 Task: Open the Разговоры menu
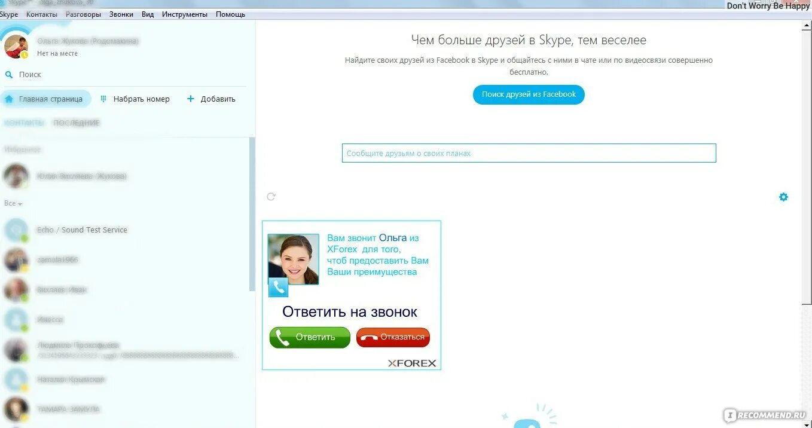pos(83,14)
